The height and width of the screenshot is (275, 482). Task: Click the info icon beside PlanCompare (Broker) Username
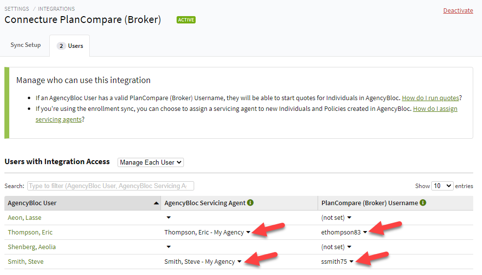pyautogui.click(x=423, y=203)
